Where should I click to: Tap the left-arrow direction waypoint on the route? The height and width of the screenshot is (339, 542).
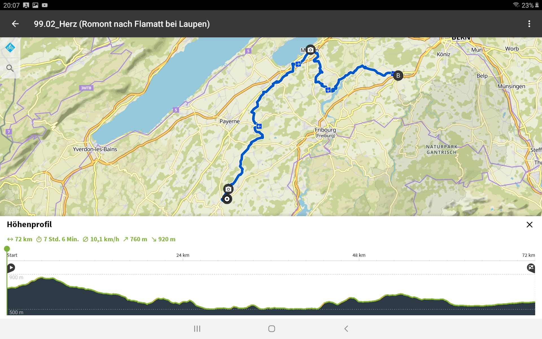[x=259, y=126]
